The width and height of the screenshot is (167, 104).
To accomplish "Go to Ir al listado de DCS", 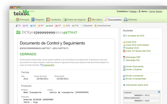I will (135, 36).
